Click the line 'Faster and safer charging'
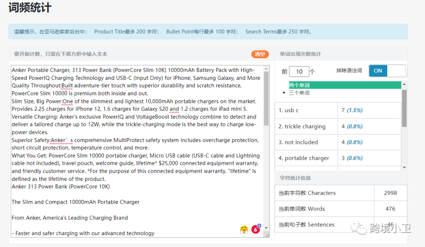This screenshot has width=425, height=247. point(83,233)
